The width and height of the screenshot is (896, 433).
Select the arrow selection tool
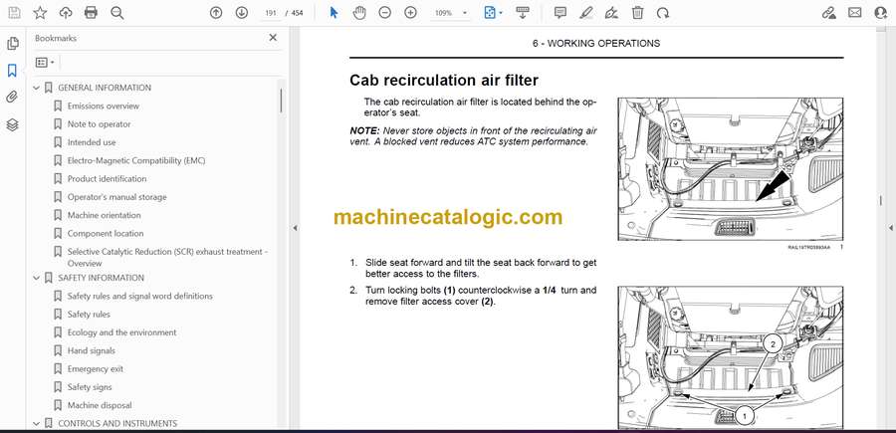pyautogui.click(x=334, y=13)
